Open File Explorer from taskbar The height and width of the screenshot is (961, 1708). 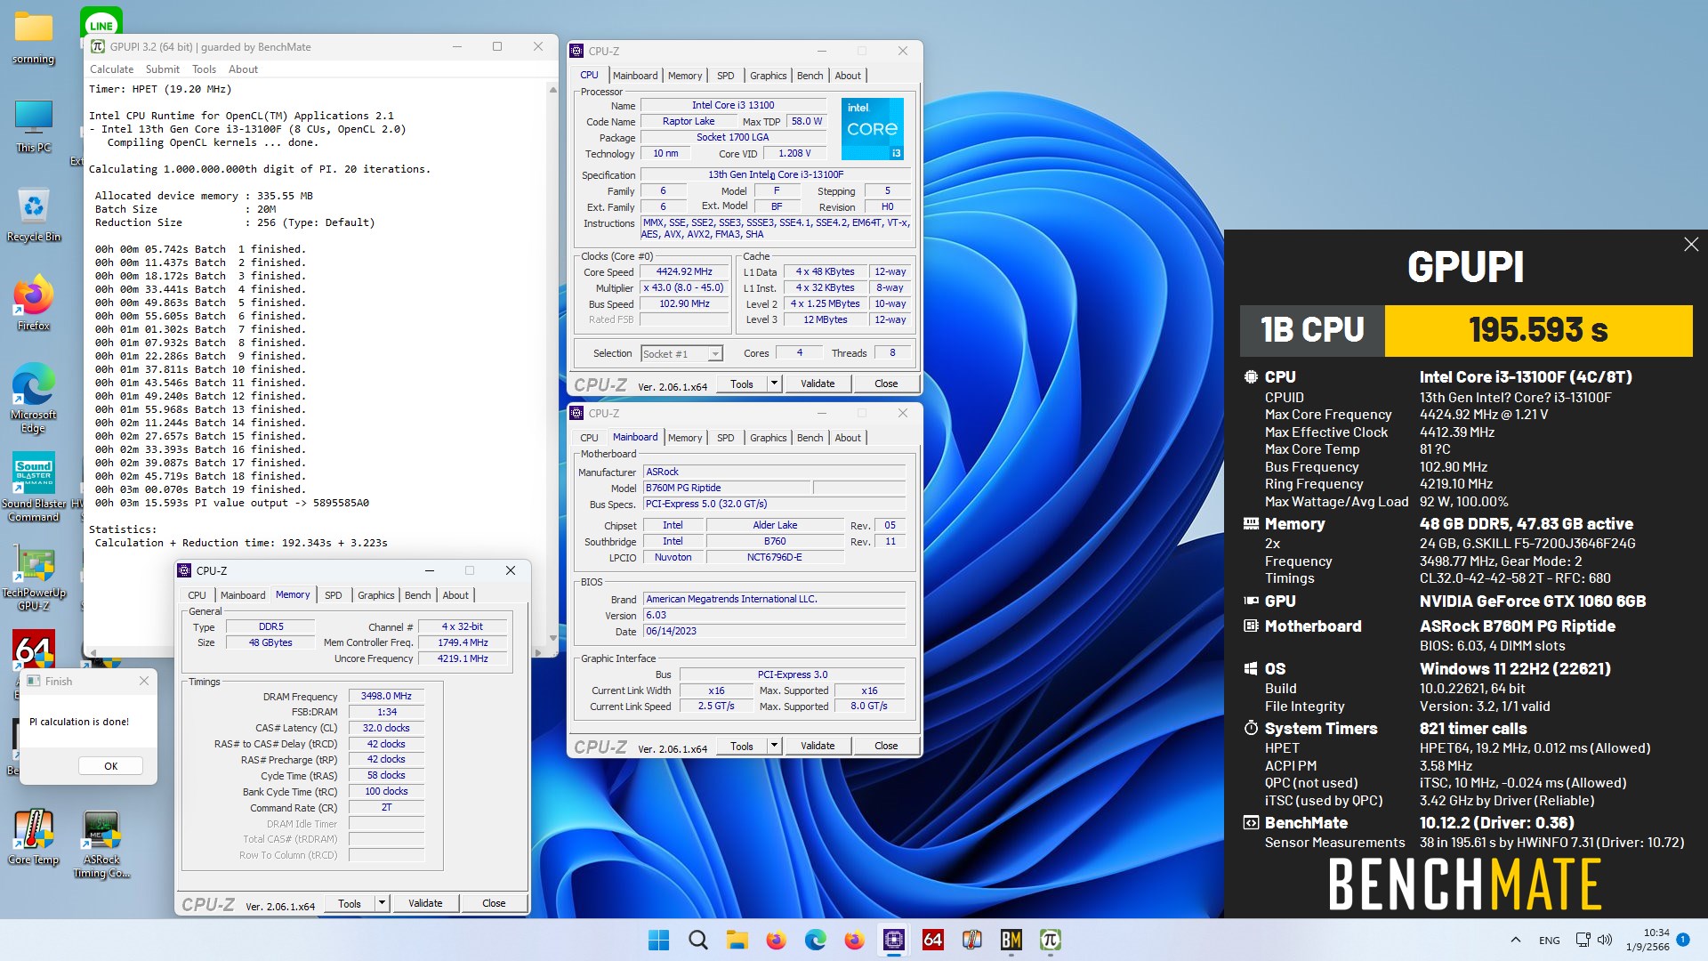(x=737, y=940)
